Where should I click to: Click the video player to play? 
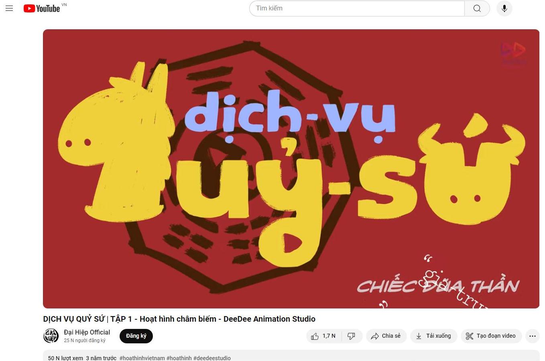point(291,168)
